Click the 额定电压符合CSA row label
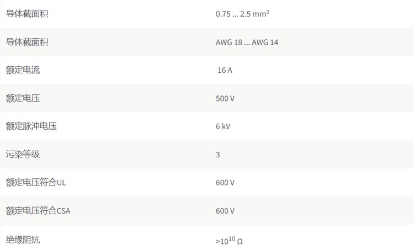This screenshot has height=250, width=414. [38, 211]
